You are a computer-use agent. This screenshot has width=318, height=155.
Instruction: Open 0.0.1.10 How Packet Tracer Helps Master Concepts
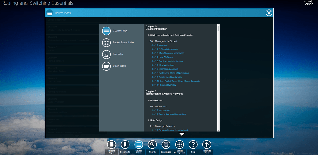[x=176, y=81]
